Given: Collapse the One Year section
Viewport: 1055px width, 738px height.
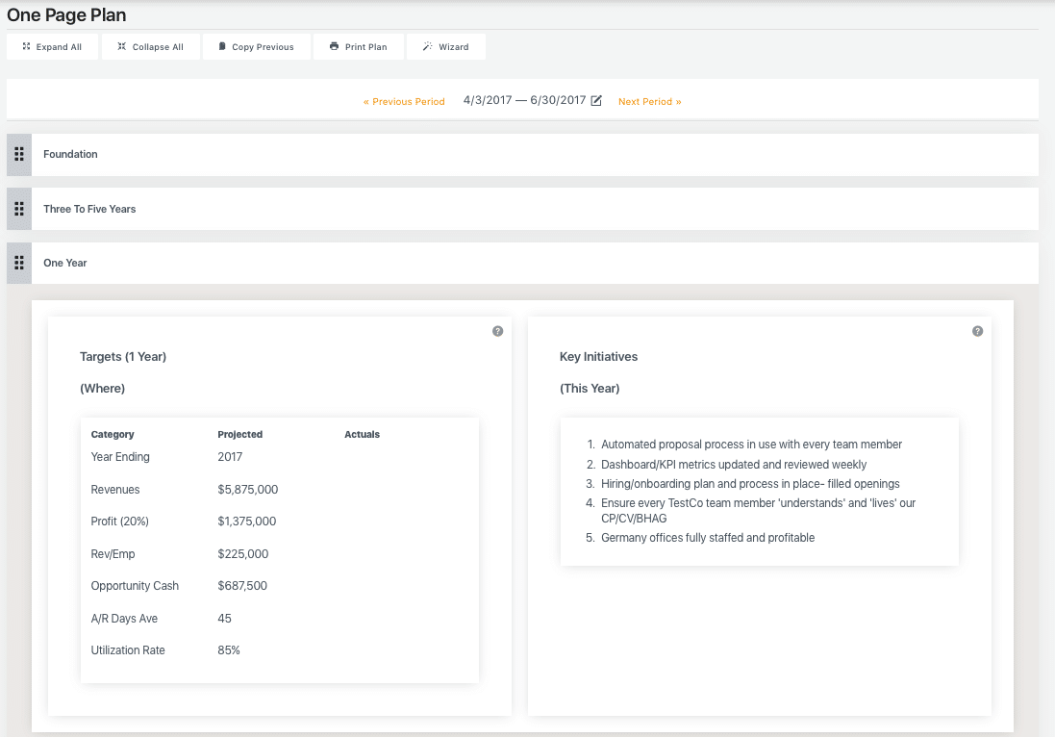Looking at the screenshot, I should point(535,263).
